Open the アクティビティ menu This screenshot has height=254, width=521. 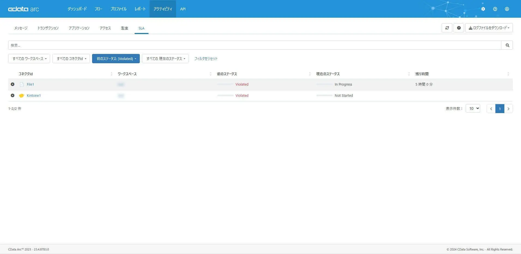(163, 9)
